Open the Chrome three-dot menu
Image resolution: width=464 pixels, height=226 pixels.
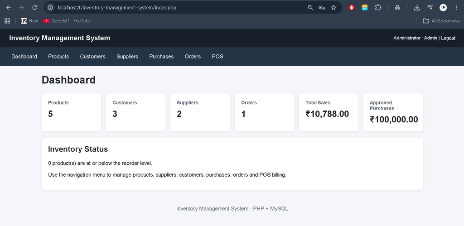(x=456, y=8)
